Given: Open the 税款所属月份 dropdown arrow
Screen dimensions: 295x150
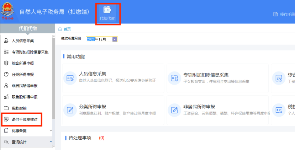Looking at the screenshot, I should tap(115, 39).
